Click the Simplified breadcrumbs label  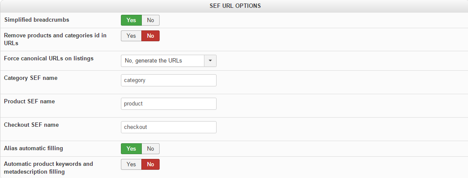click(37, 20)
